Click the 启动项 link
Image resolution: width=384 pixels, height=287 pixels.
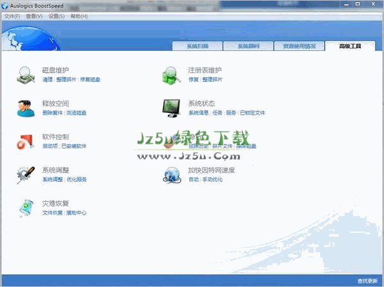click(50, 146)
